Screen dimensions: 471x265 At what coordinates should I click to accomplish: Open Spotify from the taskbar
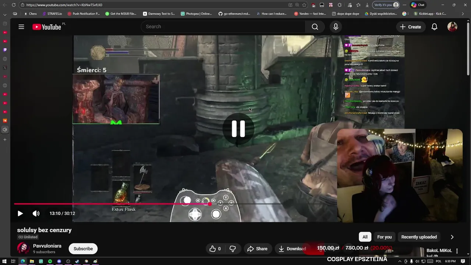pyautogui.click(x=50, y=261)
